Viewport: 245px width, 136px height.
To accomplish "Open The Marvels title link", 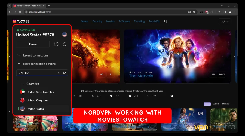I will pyautogui.click(x=141, y=76).
